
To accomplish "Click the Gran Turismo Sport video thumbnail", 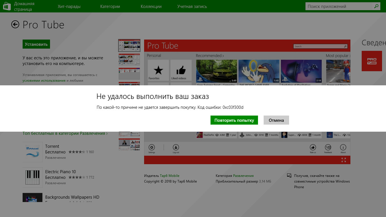I will 217,71.
